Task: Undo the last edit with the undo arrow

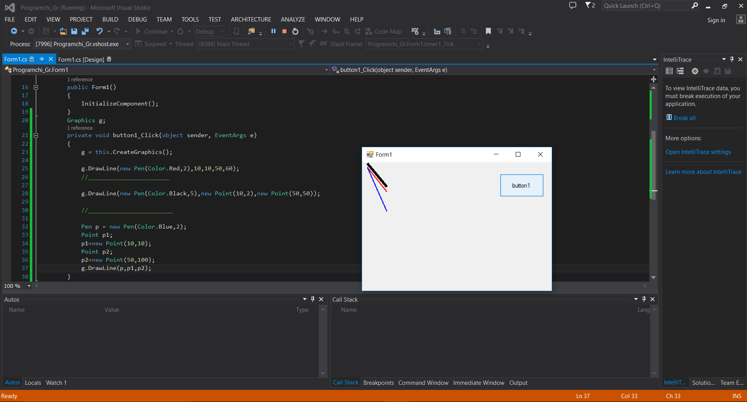Action: click(x=100, y=31)
